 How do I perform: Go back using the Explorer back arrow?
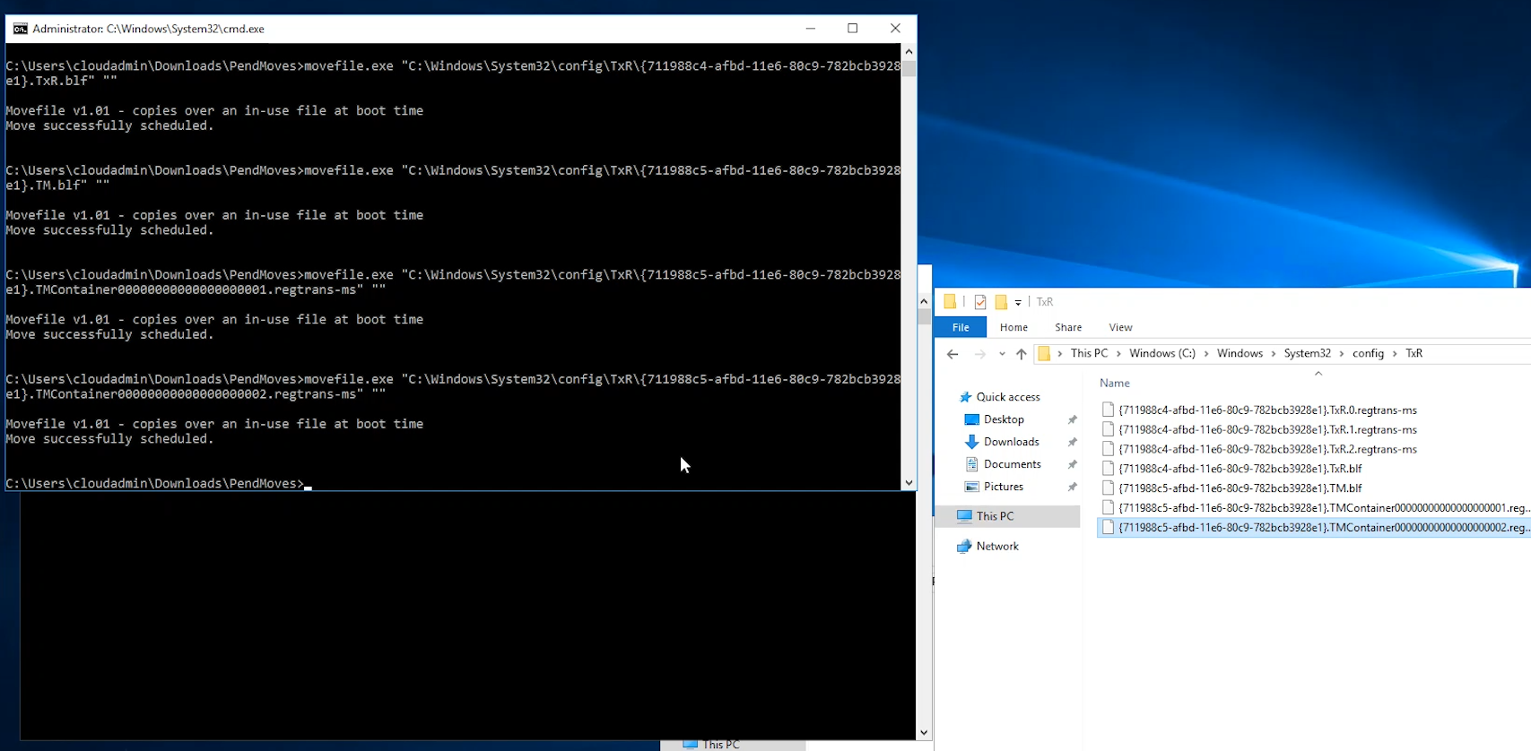pos(953,354)
